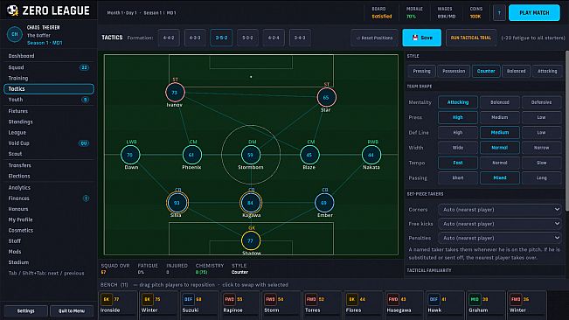The height and width of the screenshot is (320, 569).
Task: Click Reset Positions
Action: point(374,38)
